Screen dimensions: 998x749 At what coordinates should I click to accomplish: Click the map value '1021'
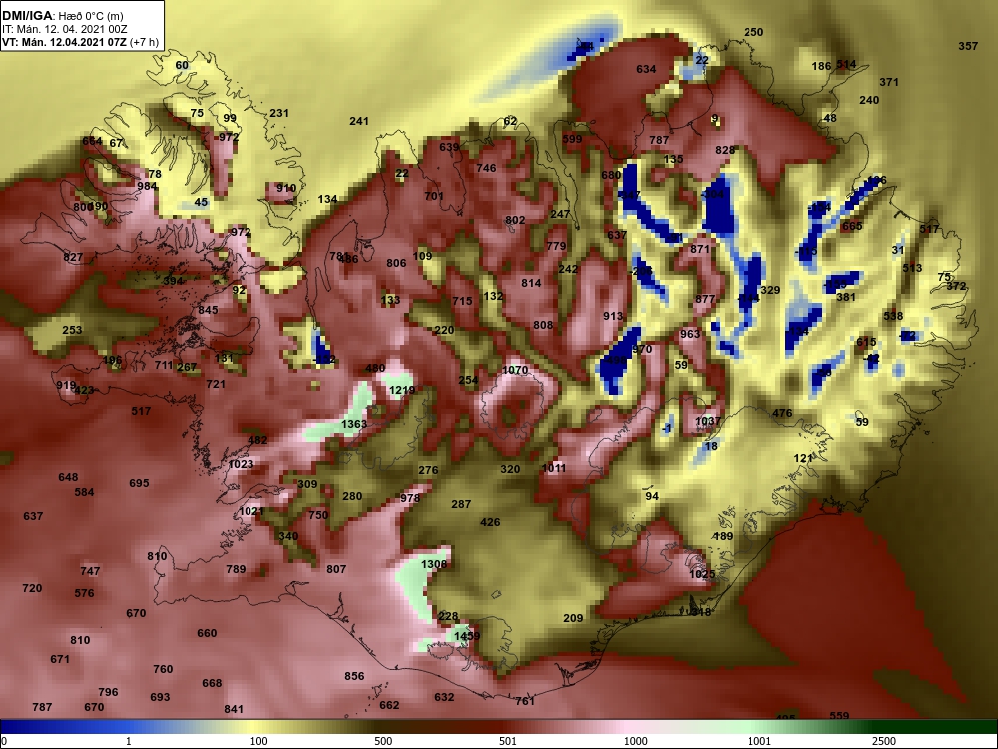pos(251,510)
